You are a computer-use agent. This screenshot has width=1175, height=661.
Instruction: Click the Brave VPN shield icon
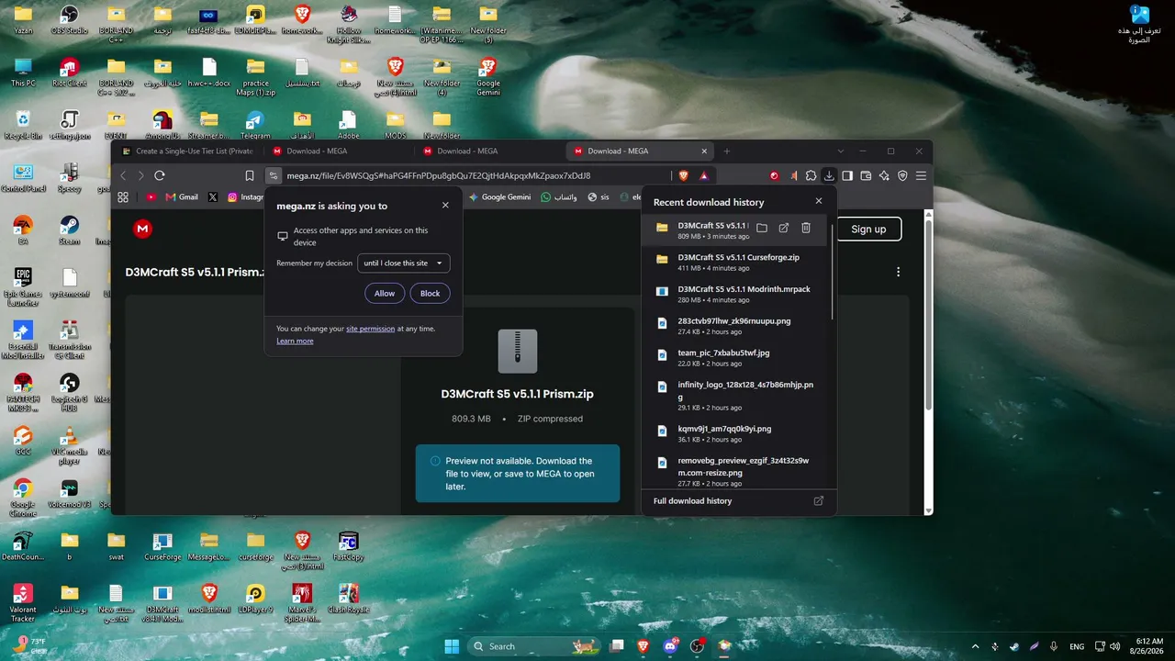(x=902, y=175)
